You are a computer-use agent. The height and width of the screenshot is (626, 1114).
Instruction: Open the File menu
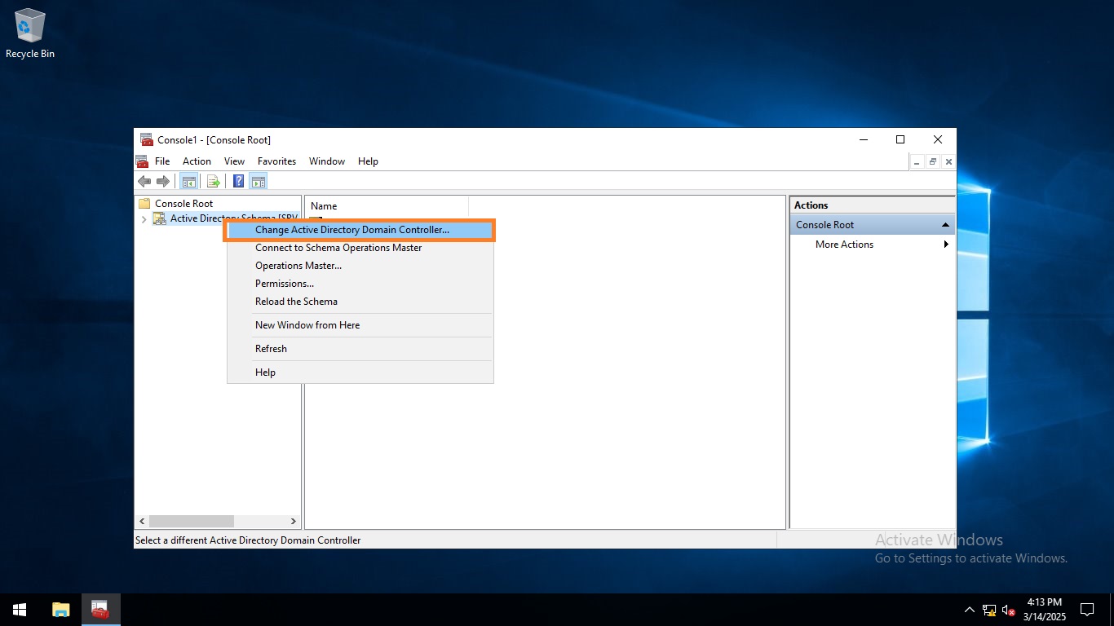pyautogui.click(x=162, y=161)
